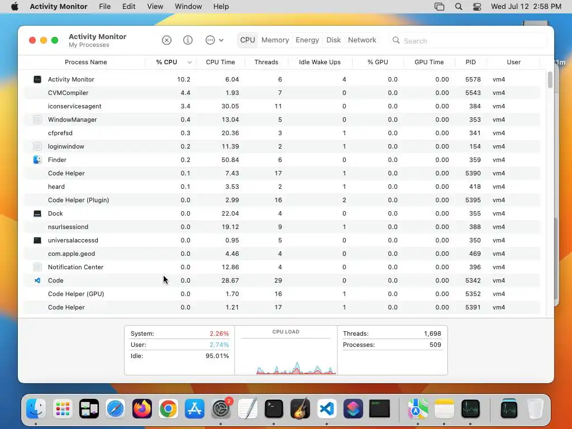572x429 pixels.
Task: Select the CVMCompiler process row
Action: pos(282,93)
